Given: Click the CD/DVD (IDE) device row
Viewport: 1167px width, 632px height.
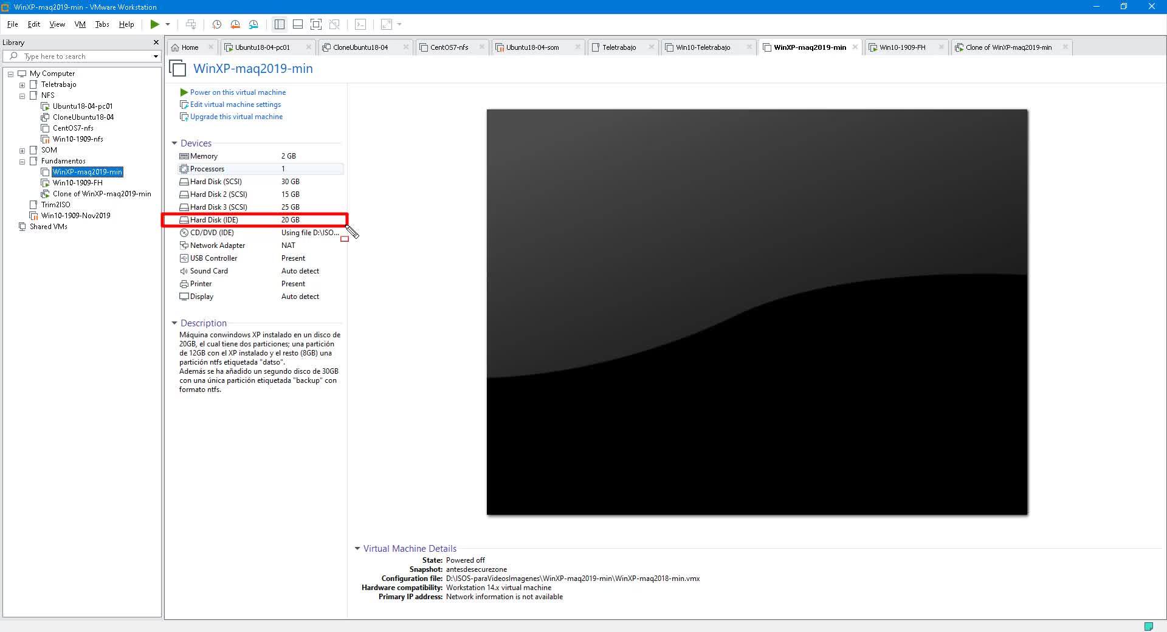Looking at the screenshot, I should pos(261,233).
